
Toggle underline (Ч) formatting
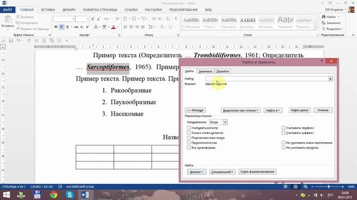pos(67,27)
